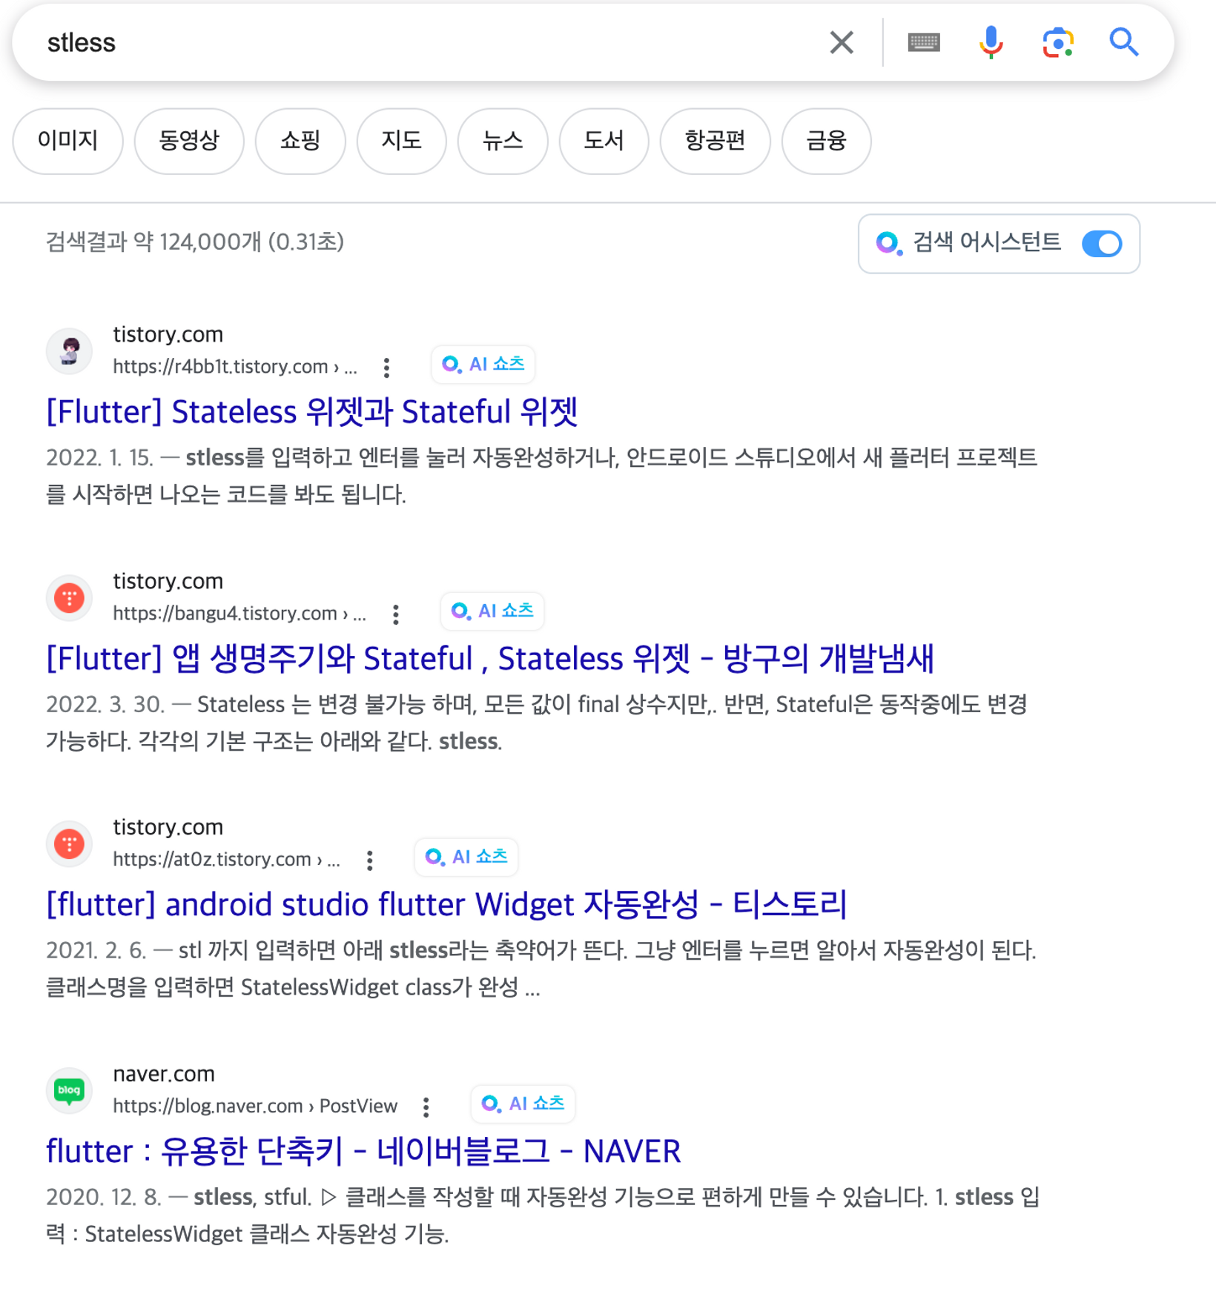
Task: Open more options for blog.naver.com result
Action: pos(426,1107)
